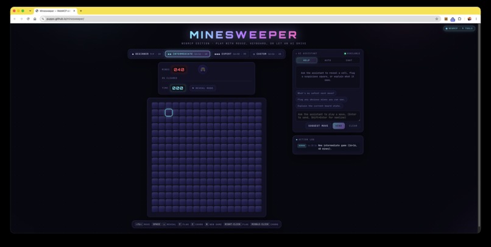
Task: Switch to the Help tab in AI Assistant
Action: pyautogui.click(x=306, y=60)
